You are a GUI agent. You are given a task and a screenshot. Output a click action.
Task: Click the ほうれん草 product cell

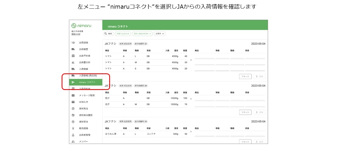[x=111, y=134]
